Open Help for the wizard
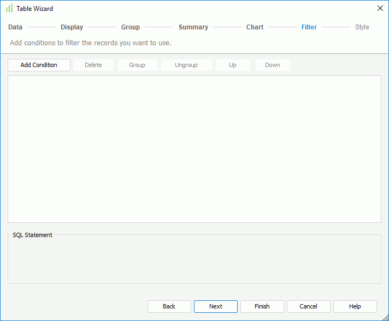 point(355,306)
